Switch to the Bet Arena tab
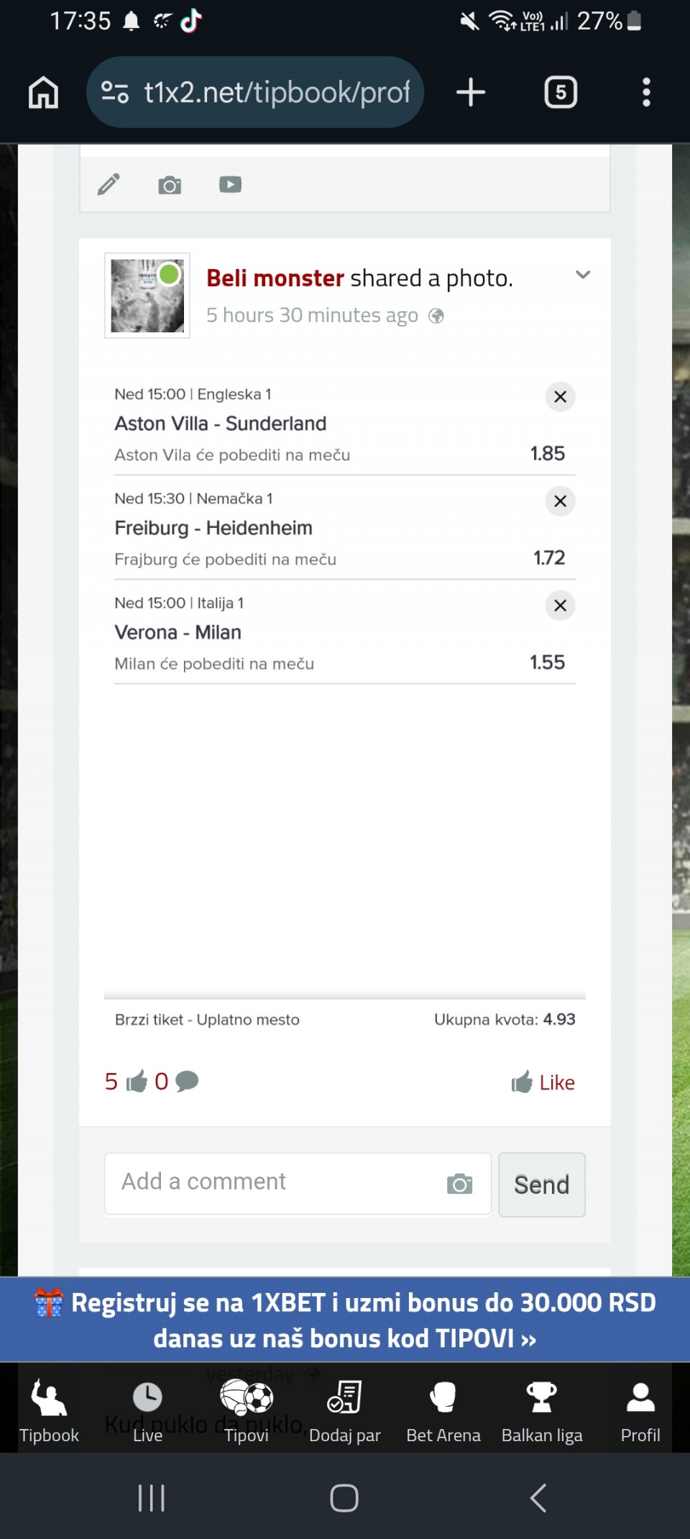690x1539 pixels. [x=443, y=1411]
